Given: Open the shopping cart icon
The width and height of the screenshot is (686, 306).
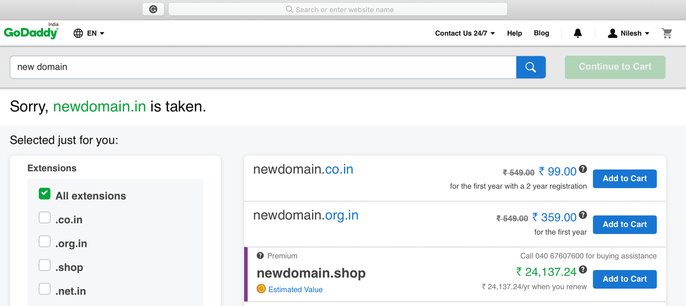Looking at the screenshot, I should (667, 33).
